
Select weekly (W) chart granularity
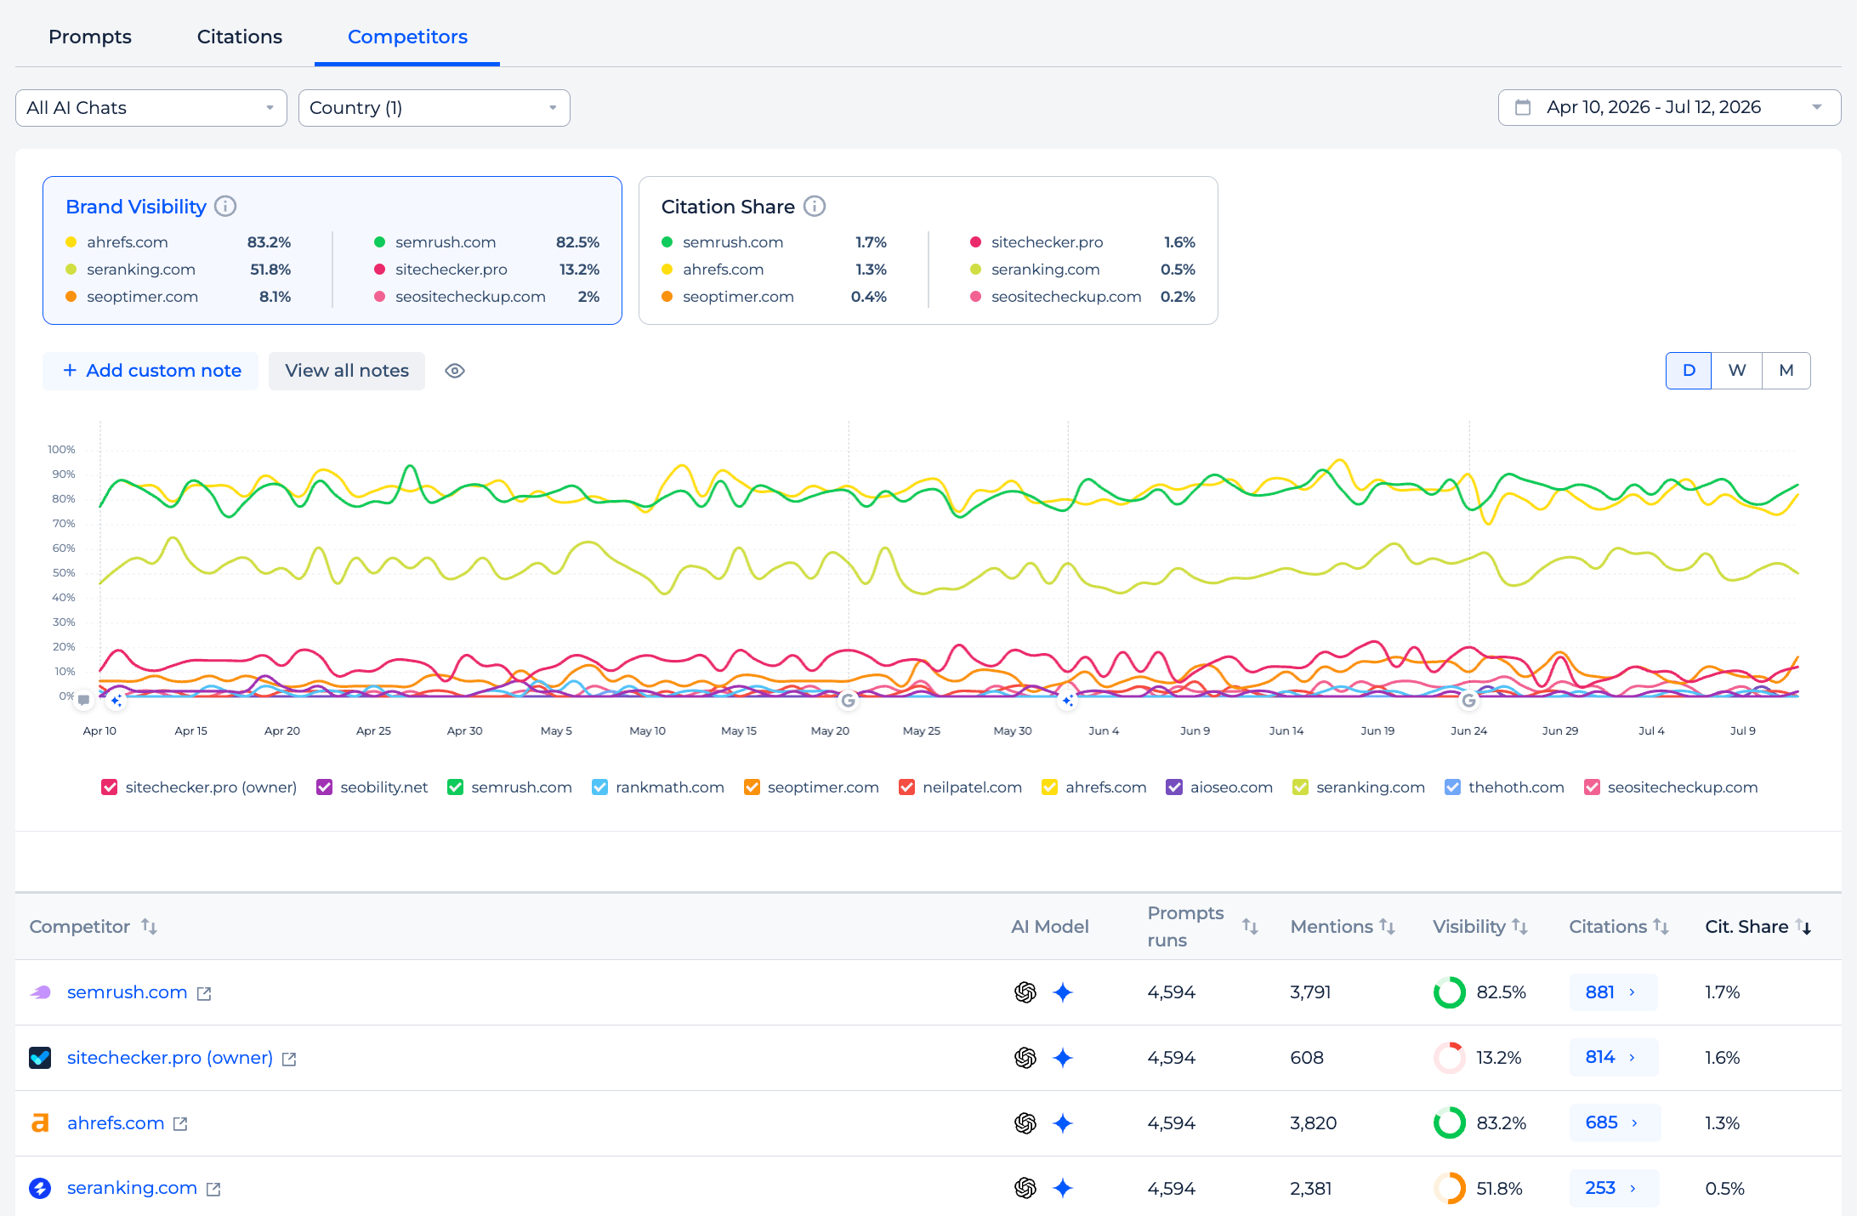[x=1737, y=371]
